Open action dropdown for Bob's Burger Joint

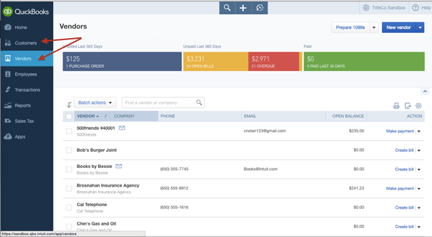point(419,150)
